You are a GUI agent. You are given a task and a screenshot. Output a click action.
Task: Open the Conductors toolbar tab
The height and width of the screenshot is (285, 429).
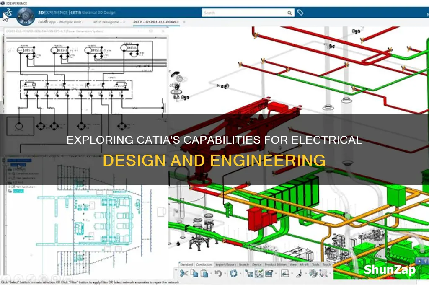204,264
